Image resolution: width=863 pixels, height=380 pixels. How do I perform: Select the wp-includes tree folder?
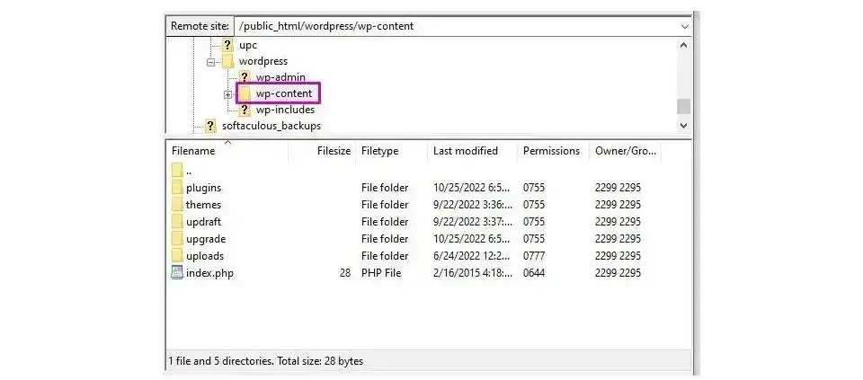point(285,110)
